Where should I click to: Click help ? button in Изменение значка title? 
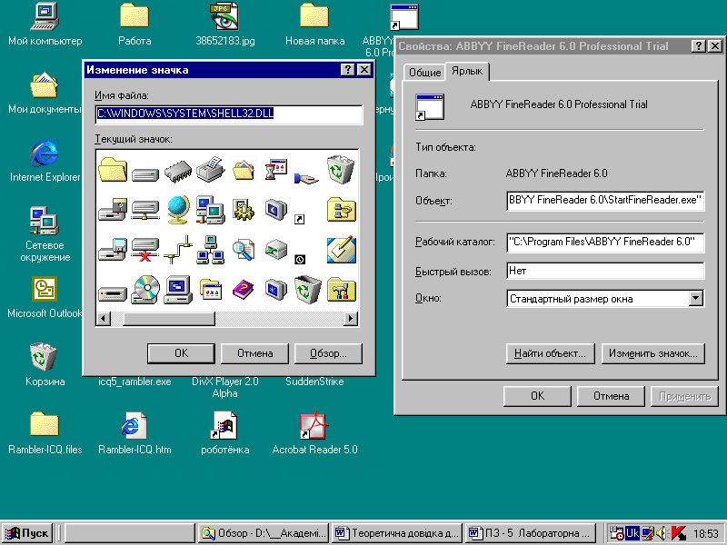(x=348, y=70)
